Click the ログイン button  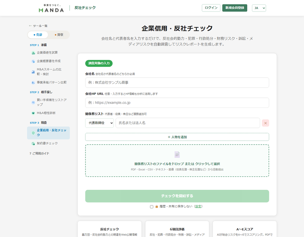click(x=211, y=8)
